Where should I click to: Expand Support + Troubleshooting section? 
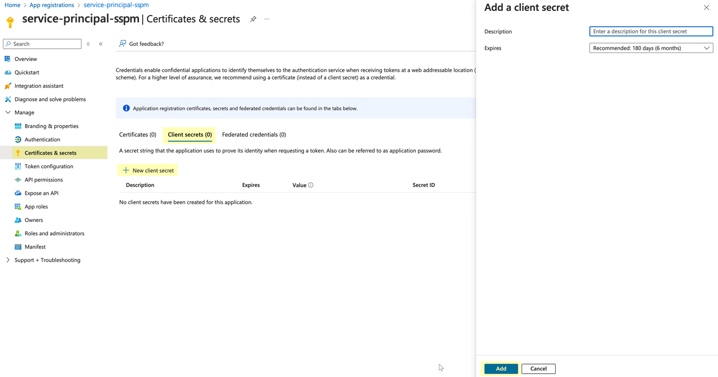tap(8, 260)
